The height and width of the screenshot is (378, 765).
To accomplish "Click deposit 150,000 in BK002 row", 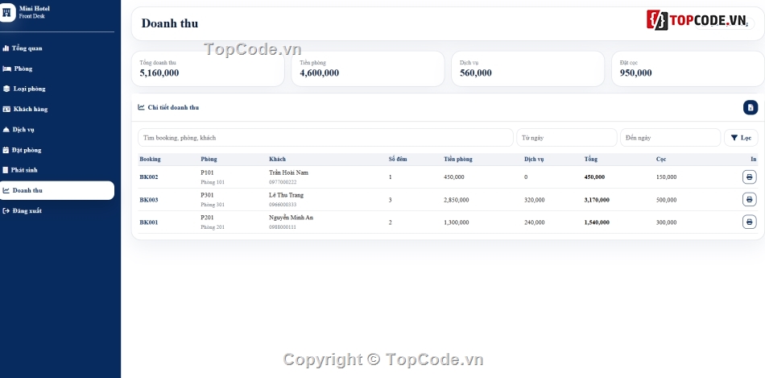I will (667, 177).
